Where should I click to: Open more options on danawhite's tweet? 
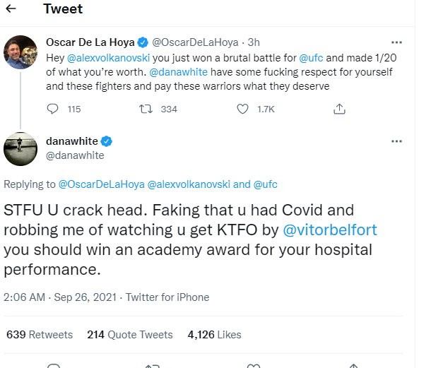click(396, 141)
